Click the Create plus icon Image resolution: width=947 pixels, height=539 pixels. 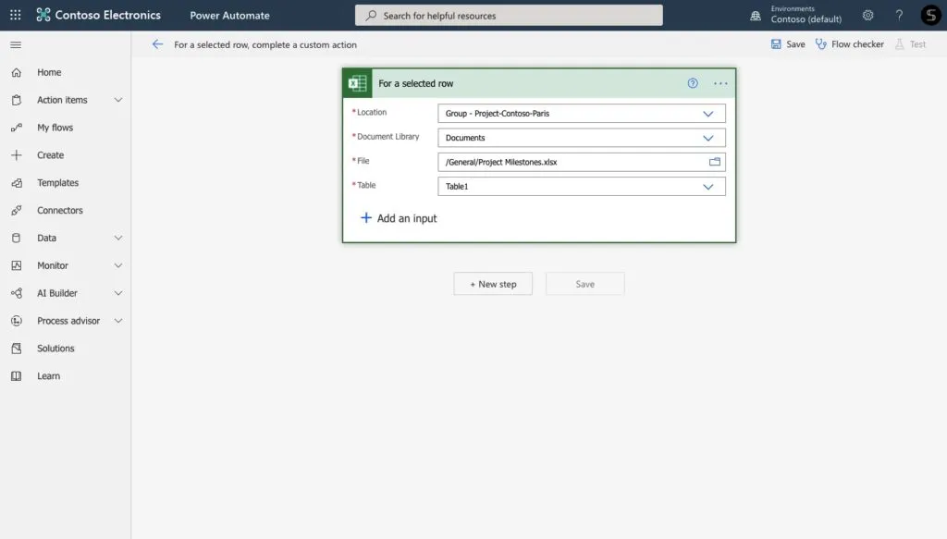(17, 155)
